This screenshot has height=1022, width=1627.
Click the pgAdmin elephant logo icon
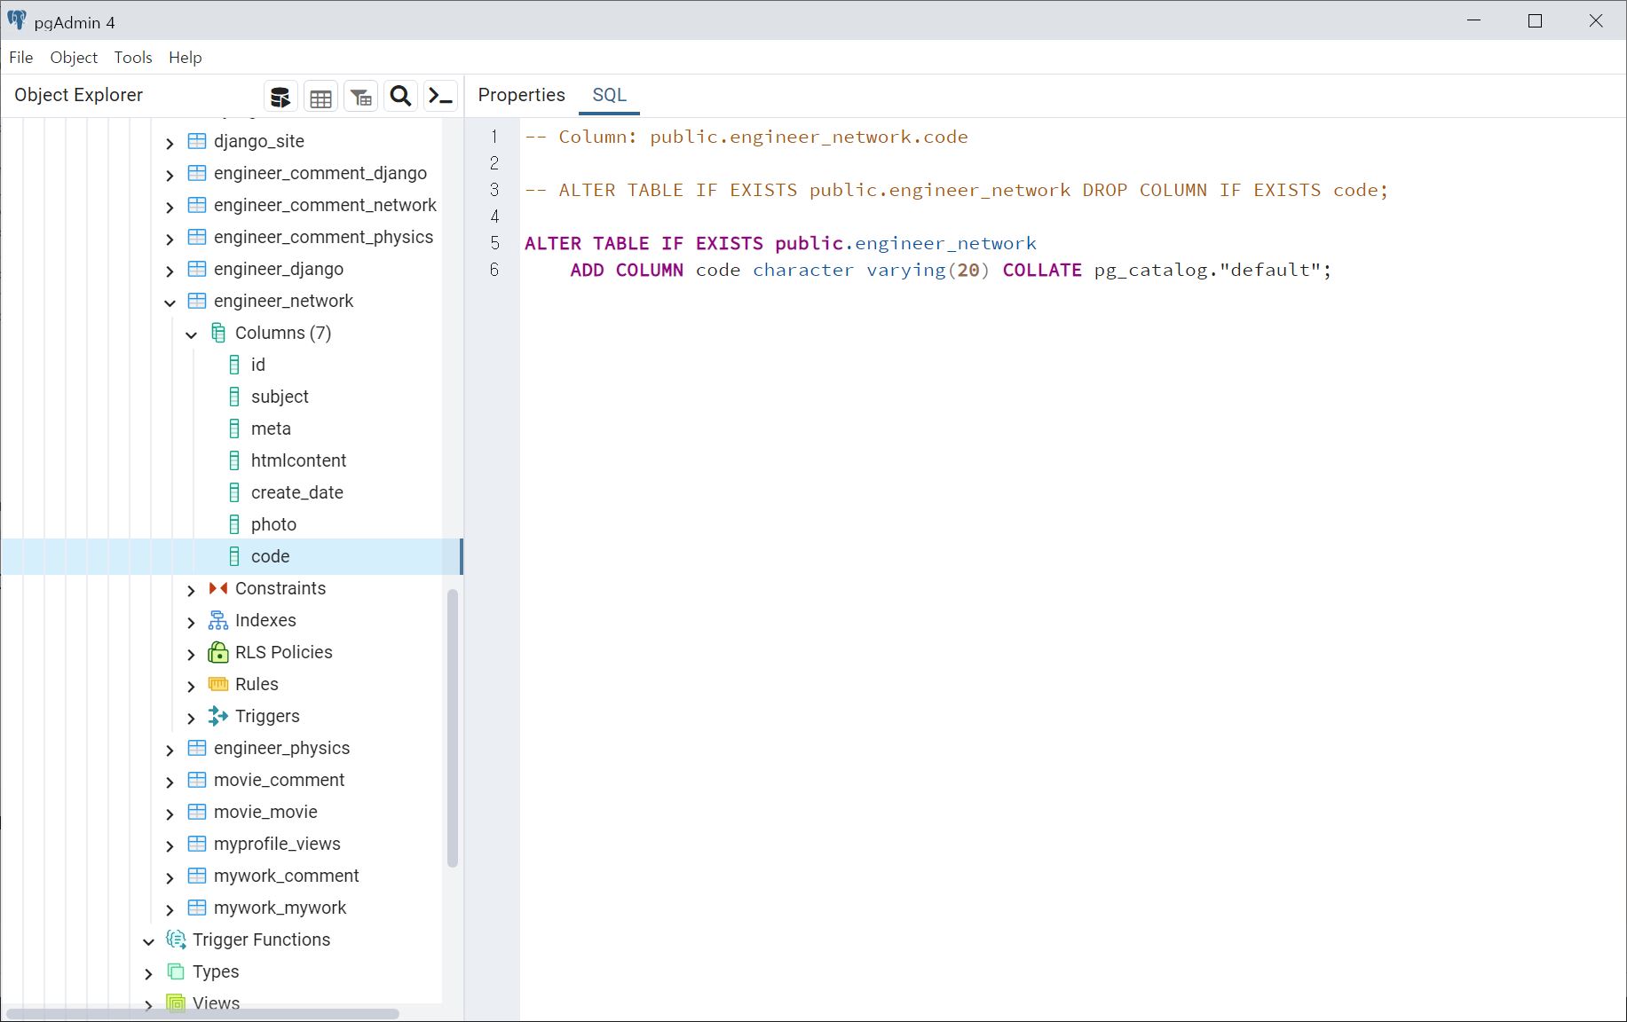pyautogui.click(x=17, y=20)
